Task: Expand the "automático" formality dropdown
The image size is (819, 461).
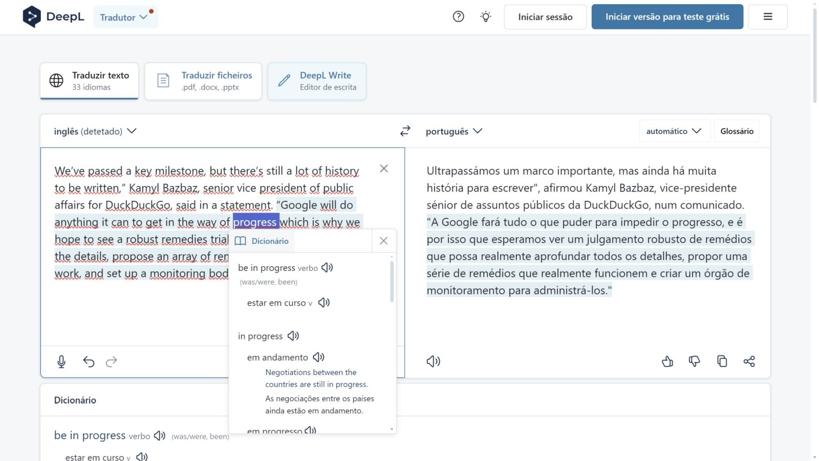Action: [x=674, y=131]
